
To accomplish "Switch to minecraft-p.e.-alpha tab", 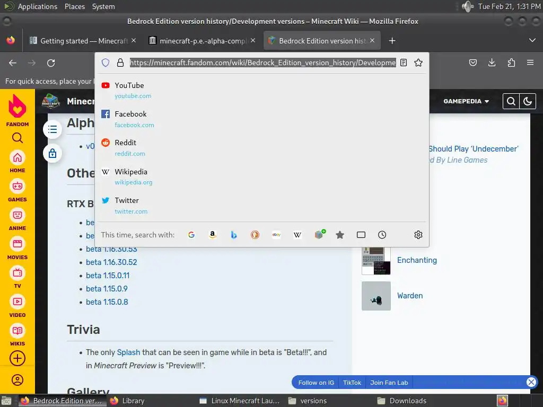I will click(x=202, y=41).
